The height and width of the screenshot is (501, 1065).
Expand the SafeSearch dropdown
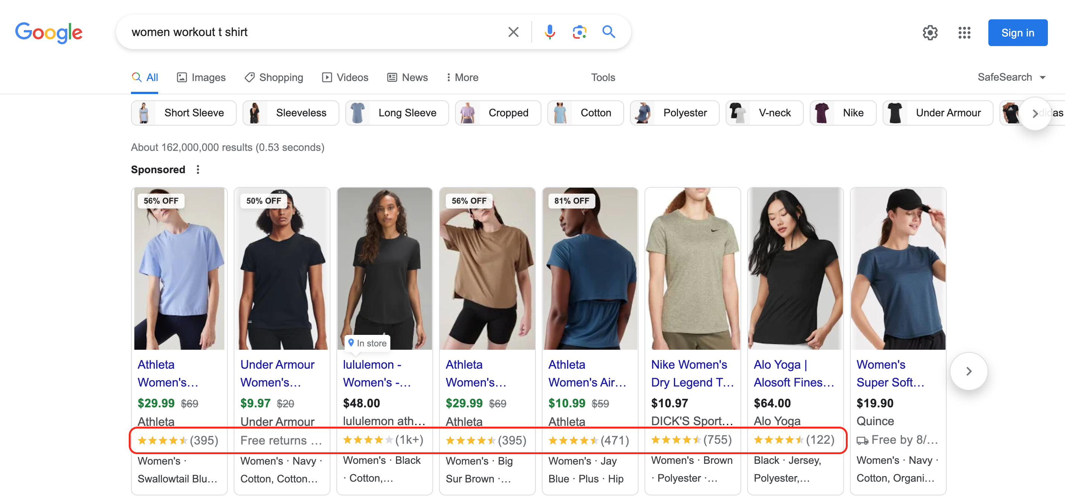point(1011,77)
